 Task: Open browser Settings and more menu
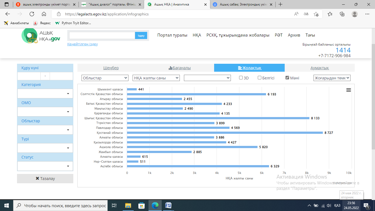(x=367, y=14)
